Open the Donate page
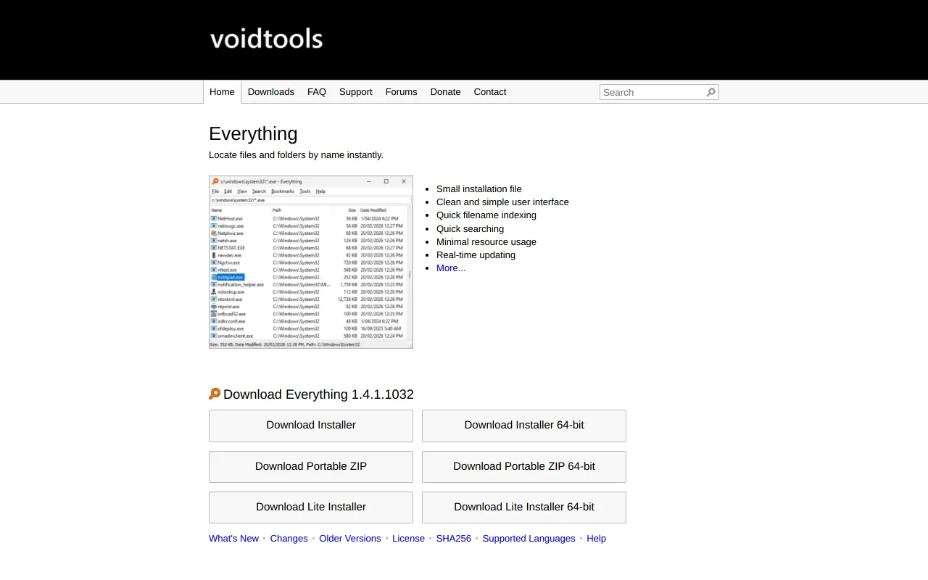Viewport: 928px width, 580px height. pyautogui.click(x=445, y=92)
